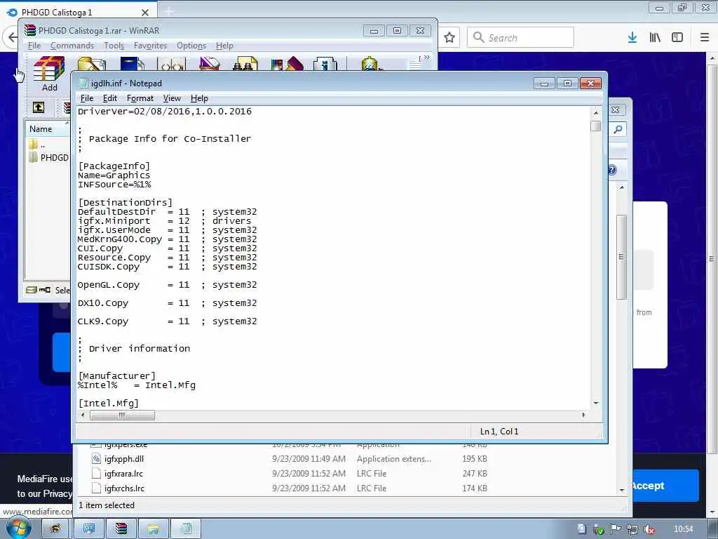Image resolution: width=718 pixels, height=539 pixels.
Task: Click 'Ln 1, Col 1' in Notepad status bar
Action: pos(499,432)
